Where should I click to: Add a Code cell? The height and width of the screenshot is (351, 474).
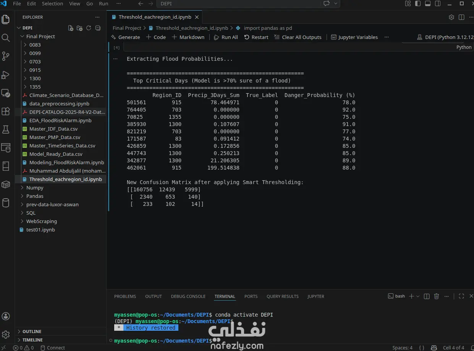coord(156,37)
